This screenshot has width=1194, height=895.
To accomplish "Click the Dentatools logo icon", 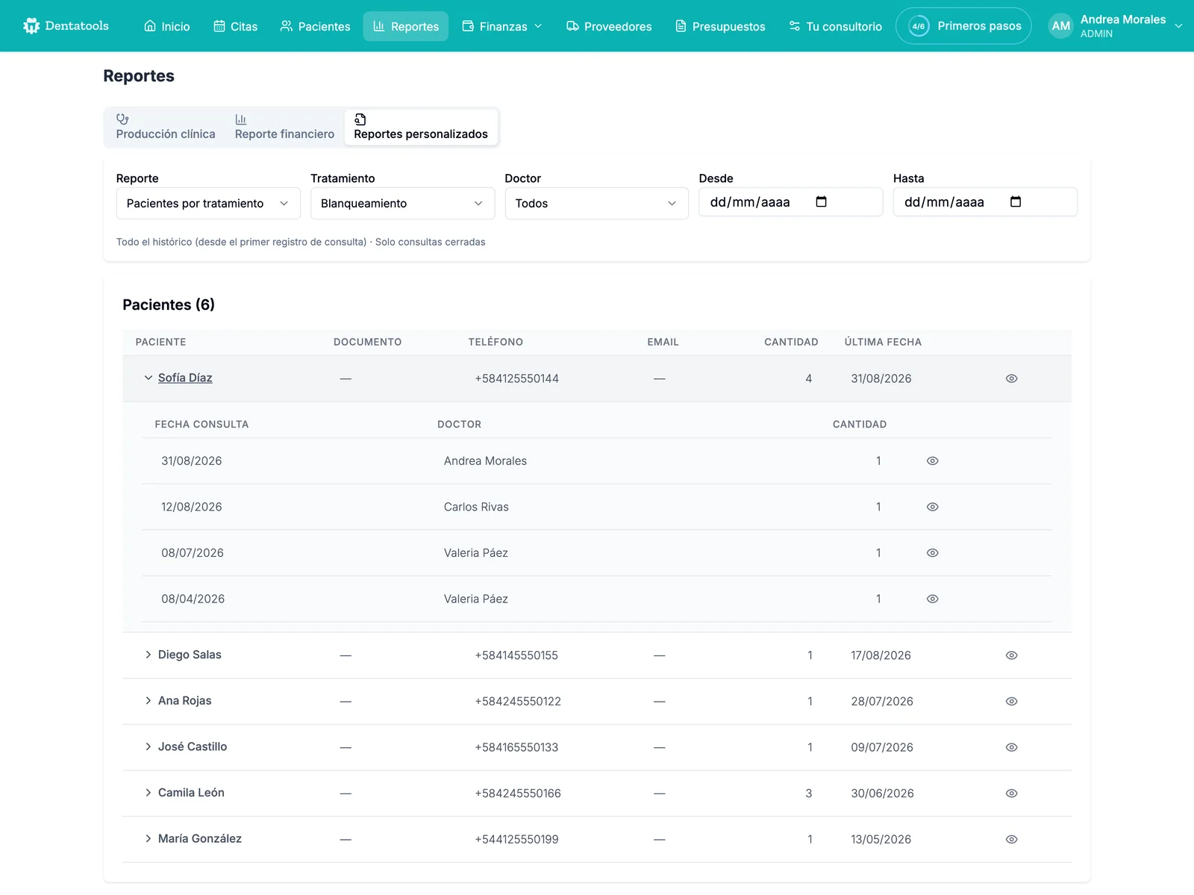I will click(x=31, y=26).
